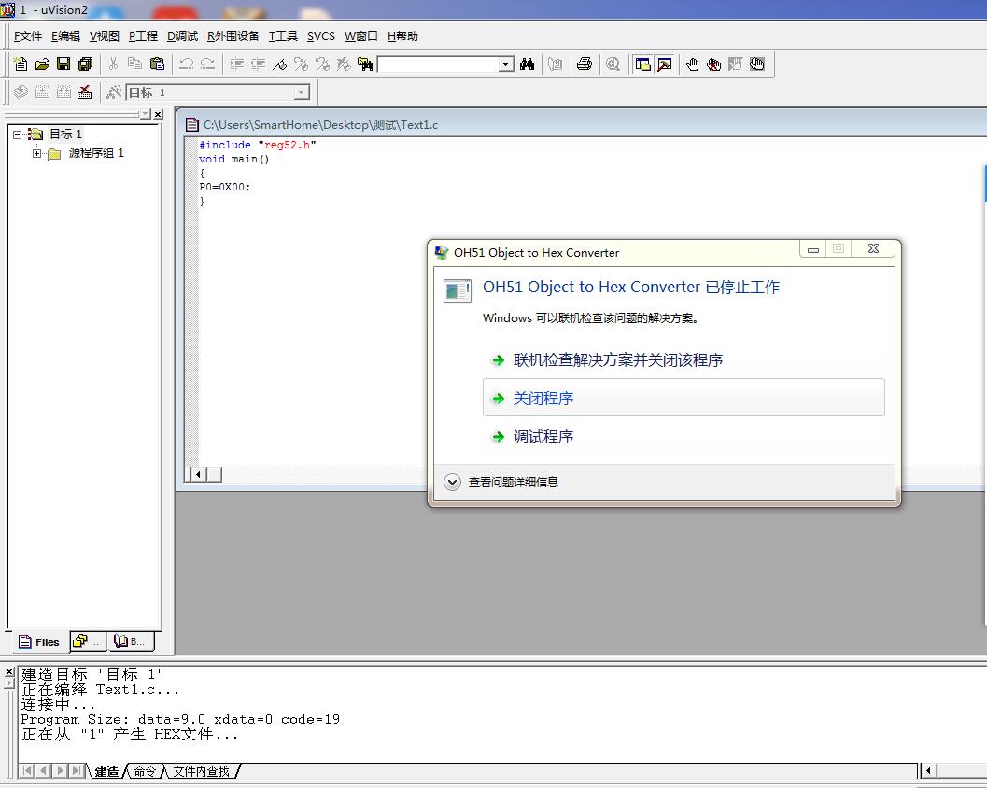Image resolution: width=987 pixels, height=788 pixels.
Task: Click the Program Size output line
Action: coord(180,719)
